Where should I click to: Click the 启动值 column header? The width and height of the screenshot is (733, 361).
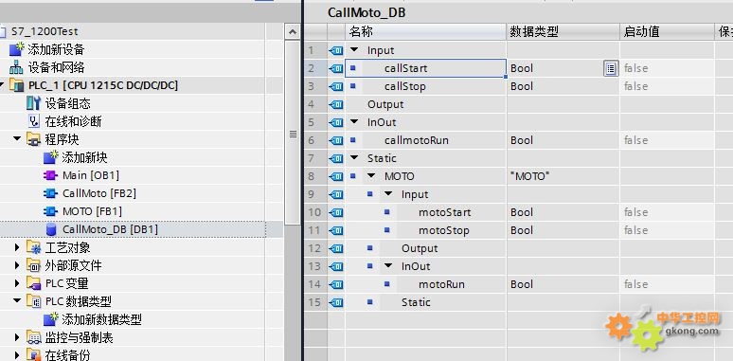667,31
